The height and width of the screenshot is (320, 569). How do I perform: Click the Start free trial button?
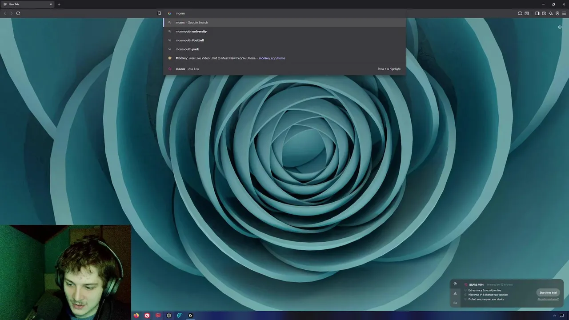[x=548, y=292]
